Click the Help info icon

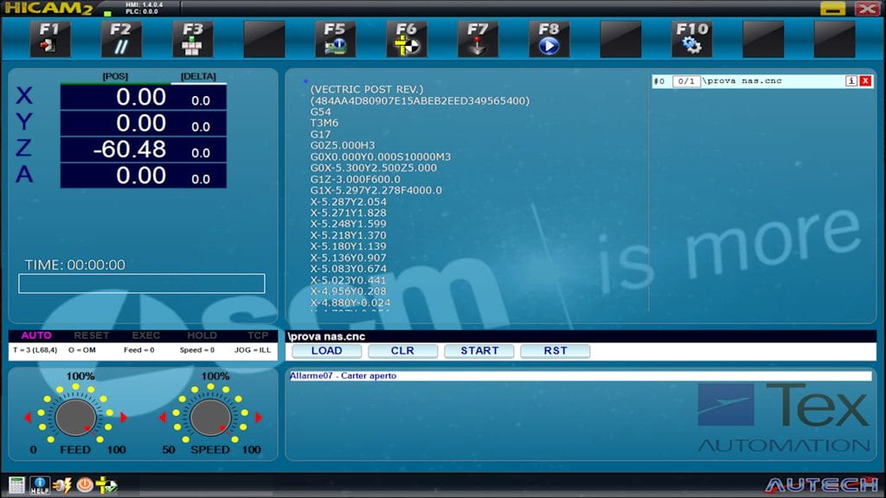tap(40, 485)
